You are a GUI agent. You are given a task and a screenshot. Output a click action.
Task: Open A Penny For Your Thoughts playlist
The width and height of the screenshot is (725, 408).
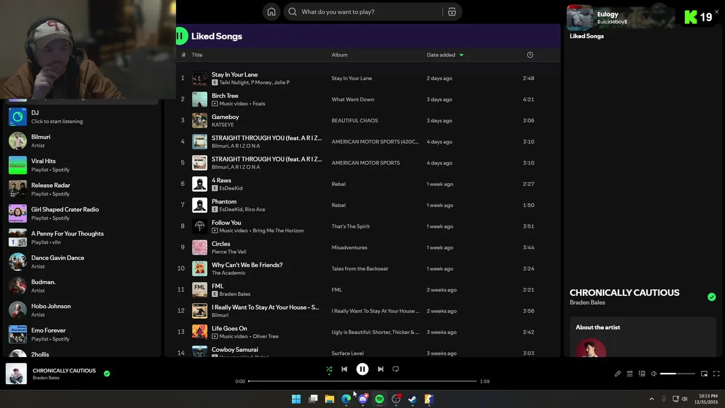click(x=82, y=237)
